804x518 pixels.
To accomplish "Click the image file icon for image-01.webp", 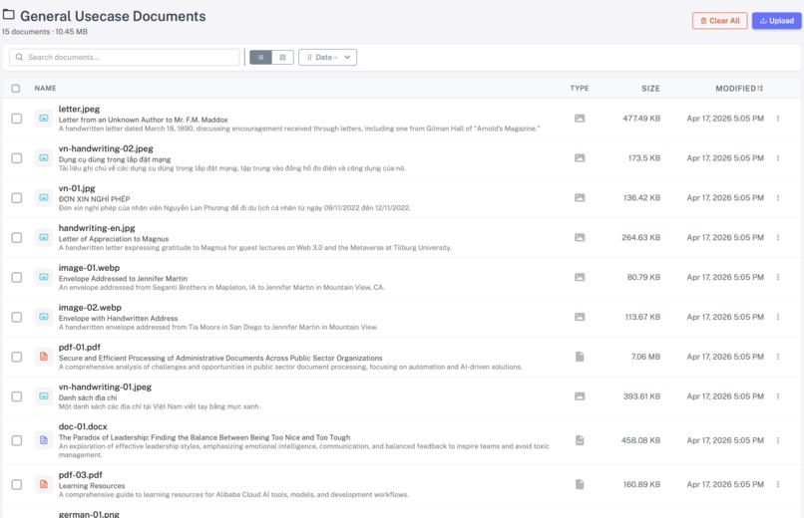I will point(44,277).
